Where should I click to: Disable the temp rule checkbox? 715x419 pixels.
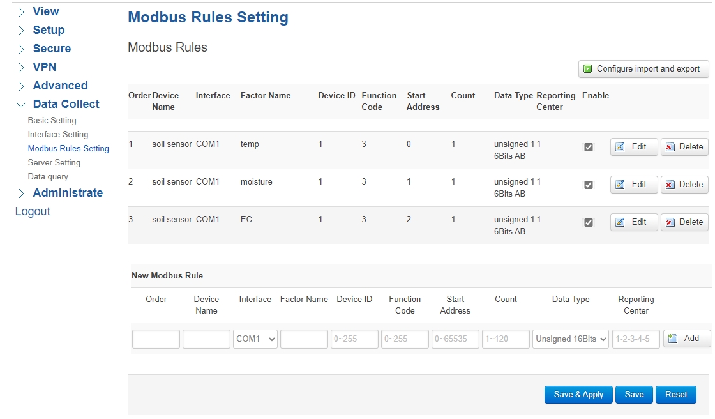click(588, 146)
